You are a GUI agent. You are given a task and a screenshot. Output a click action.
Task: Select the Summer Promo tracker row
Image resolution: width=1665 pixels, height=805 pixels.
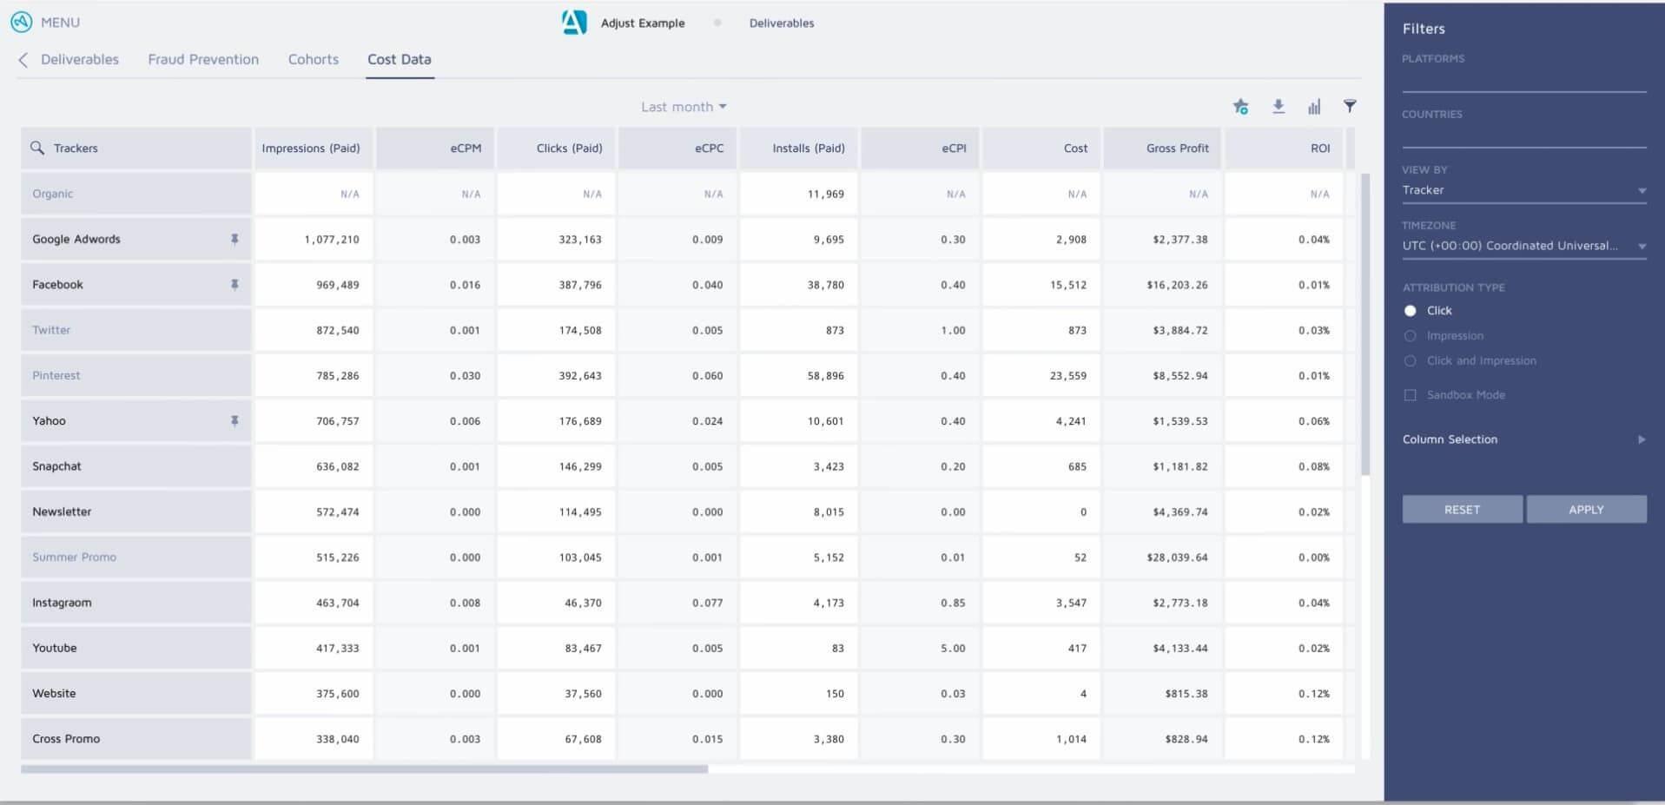pyautogui.click(x=136, y=557)
